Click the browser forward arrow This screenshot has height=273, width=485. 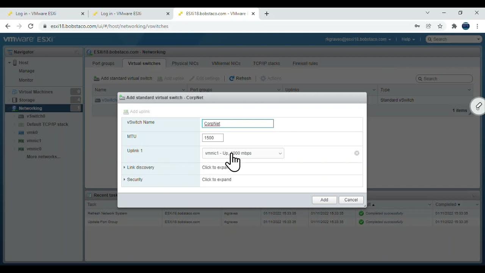pos(19,26)
